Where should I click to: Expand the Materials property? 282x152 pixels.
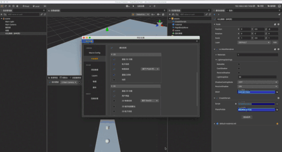pyautogui.click(x=216, y=55)
